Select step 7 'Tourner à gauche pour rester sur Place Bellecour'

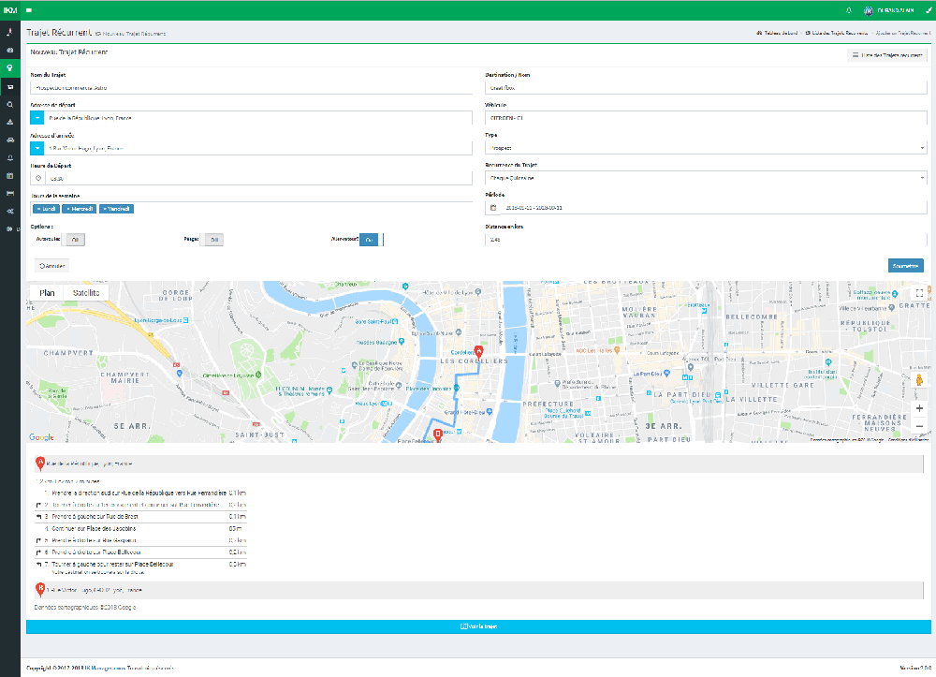(x=141, y=567)
